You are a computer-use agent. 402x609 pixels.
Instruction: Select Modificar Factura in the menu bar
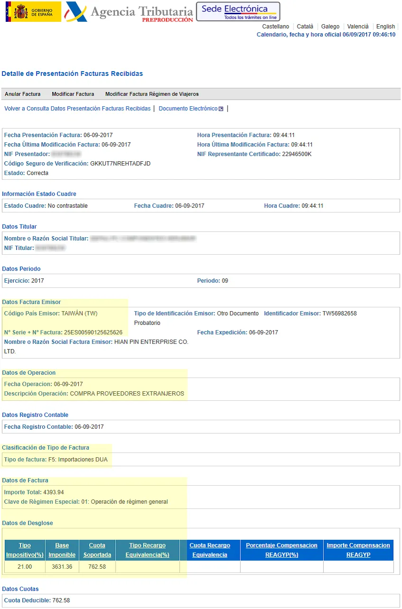[73, 94]
